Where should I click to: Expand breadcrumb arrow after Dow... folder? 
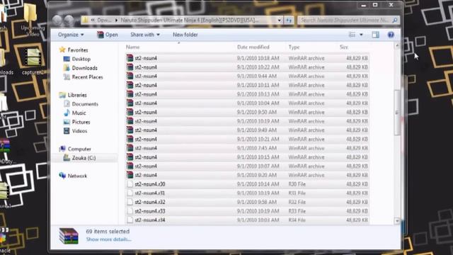(116, 21)
